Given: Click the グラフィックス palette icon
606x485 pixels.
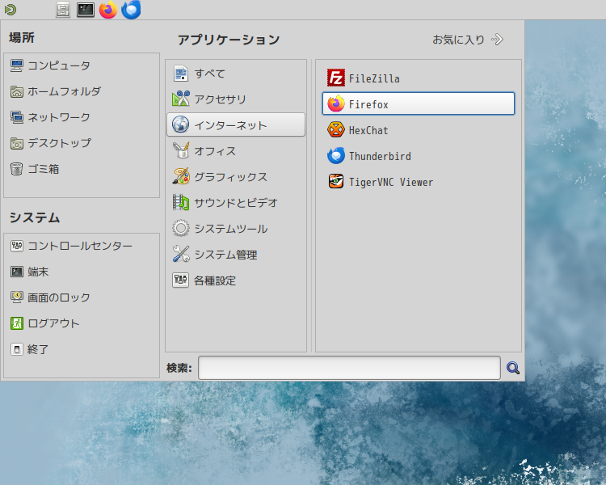Looking at the screenshot, I should (x=180, y=176).
